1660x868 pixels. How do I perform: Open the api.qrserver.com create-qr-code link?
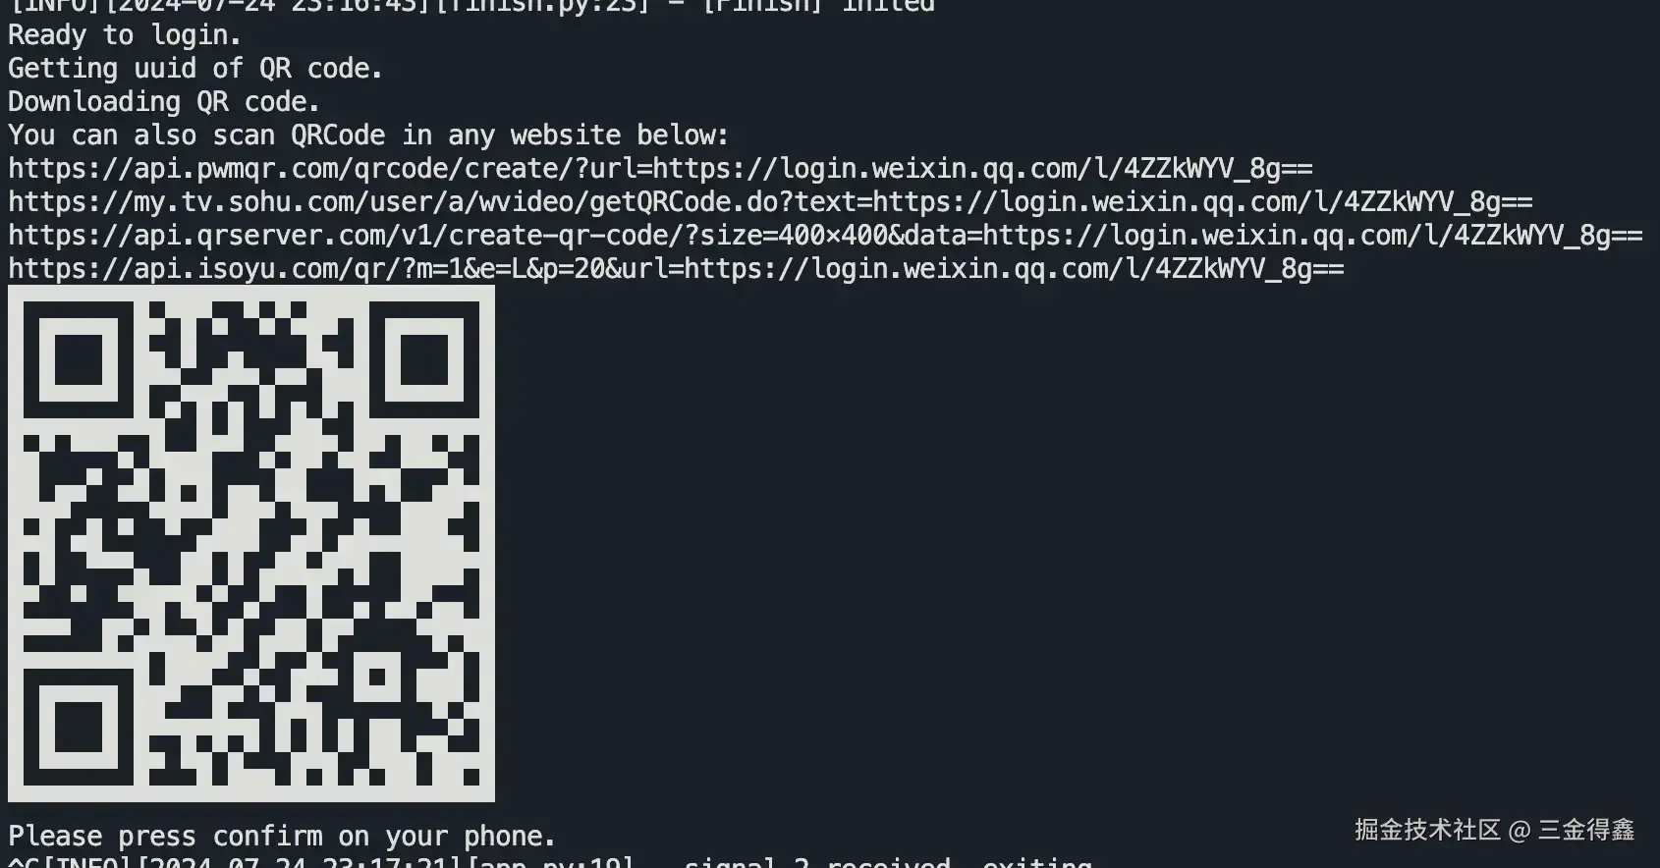click(x=825, y=236)
